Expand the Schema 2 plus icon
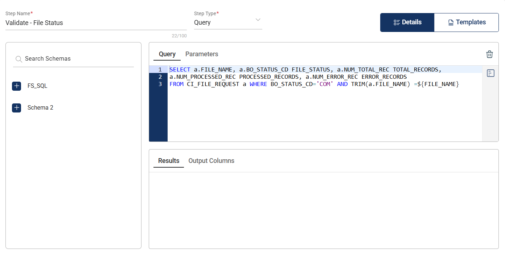 16,108
